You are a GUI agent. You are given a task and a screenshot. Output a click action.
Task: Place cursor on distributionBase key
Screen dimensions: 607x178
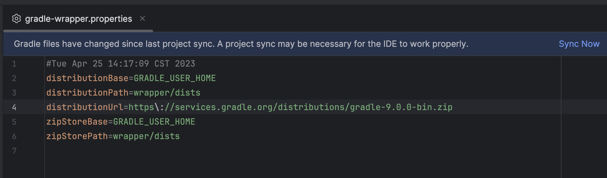click(x=87, y=78)
